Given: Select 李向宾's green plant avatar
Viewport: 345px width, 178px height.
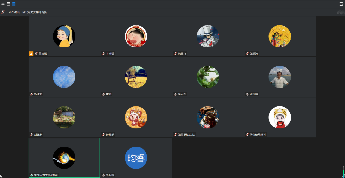Looking at the screenshot, I should click(208, 77).
